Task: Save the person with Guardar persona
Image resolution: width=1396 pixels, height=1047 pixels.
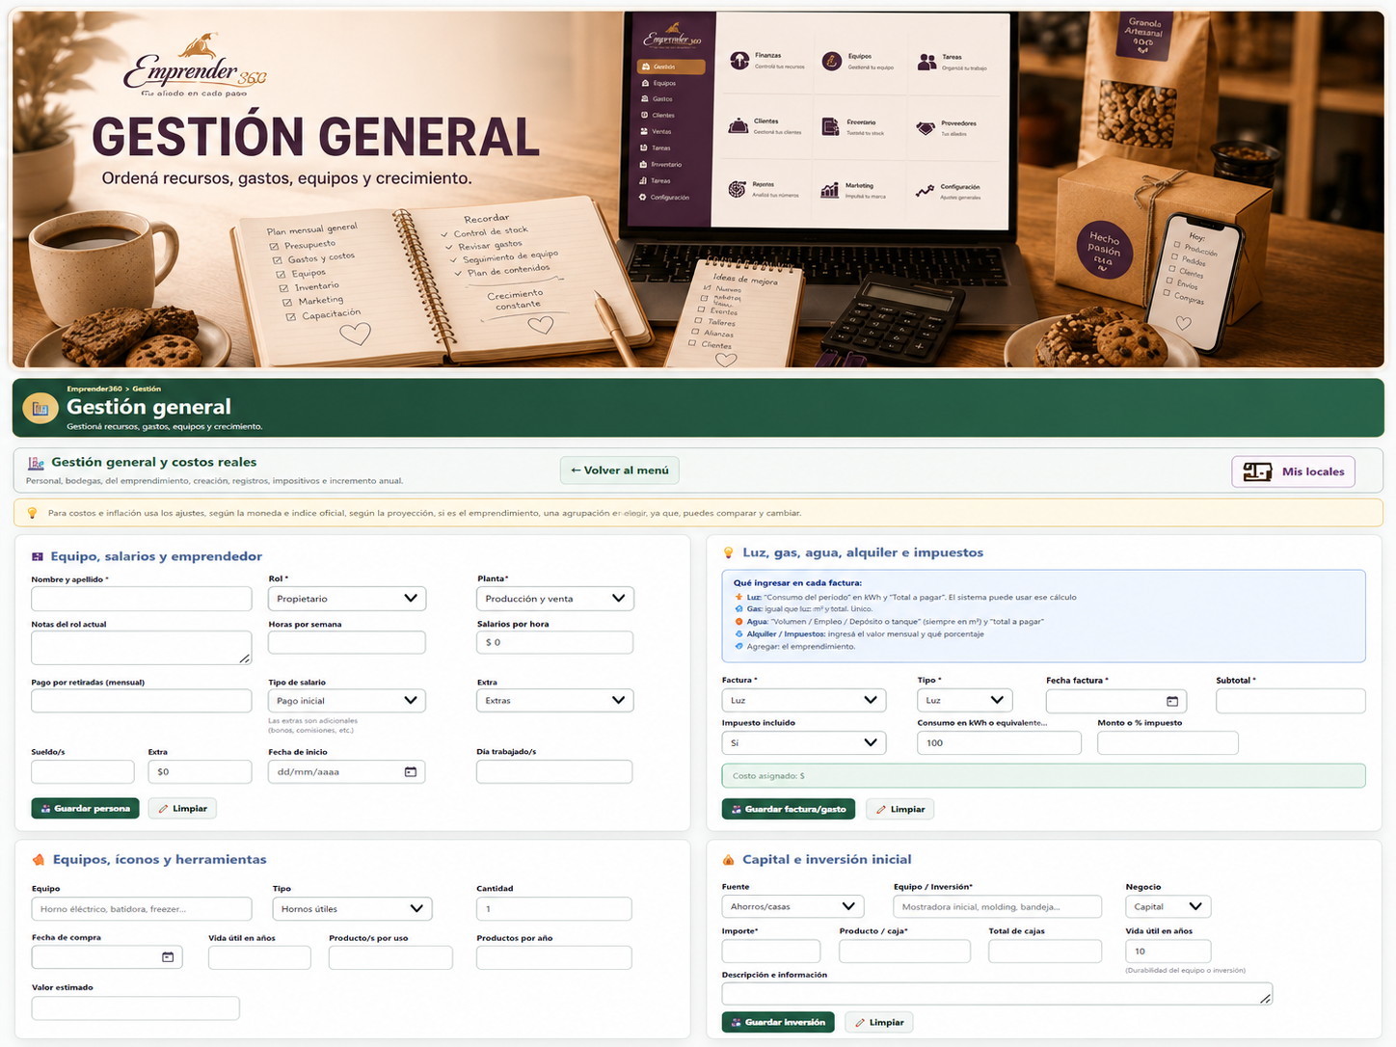Action: (x=85, y=809)
